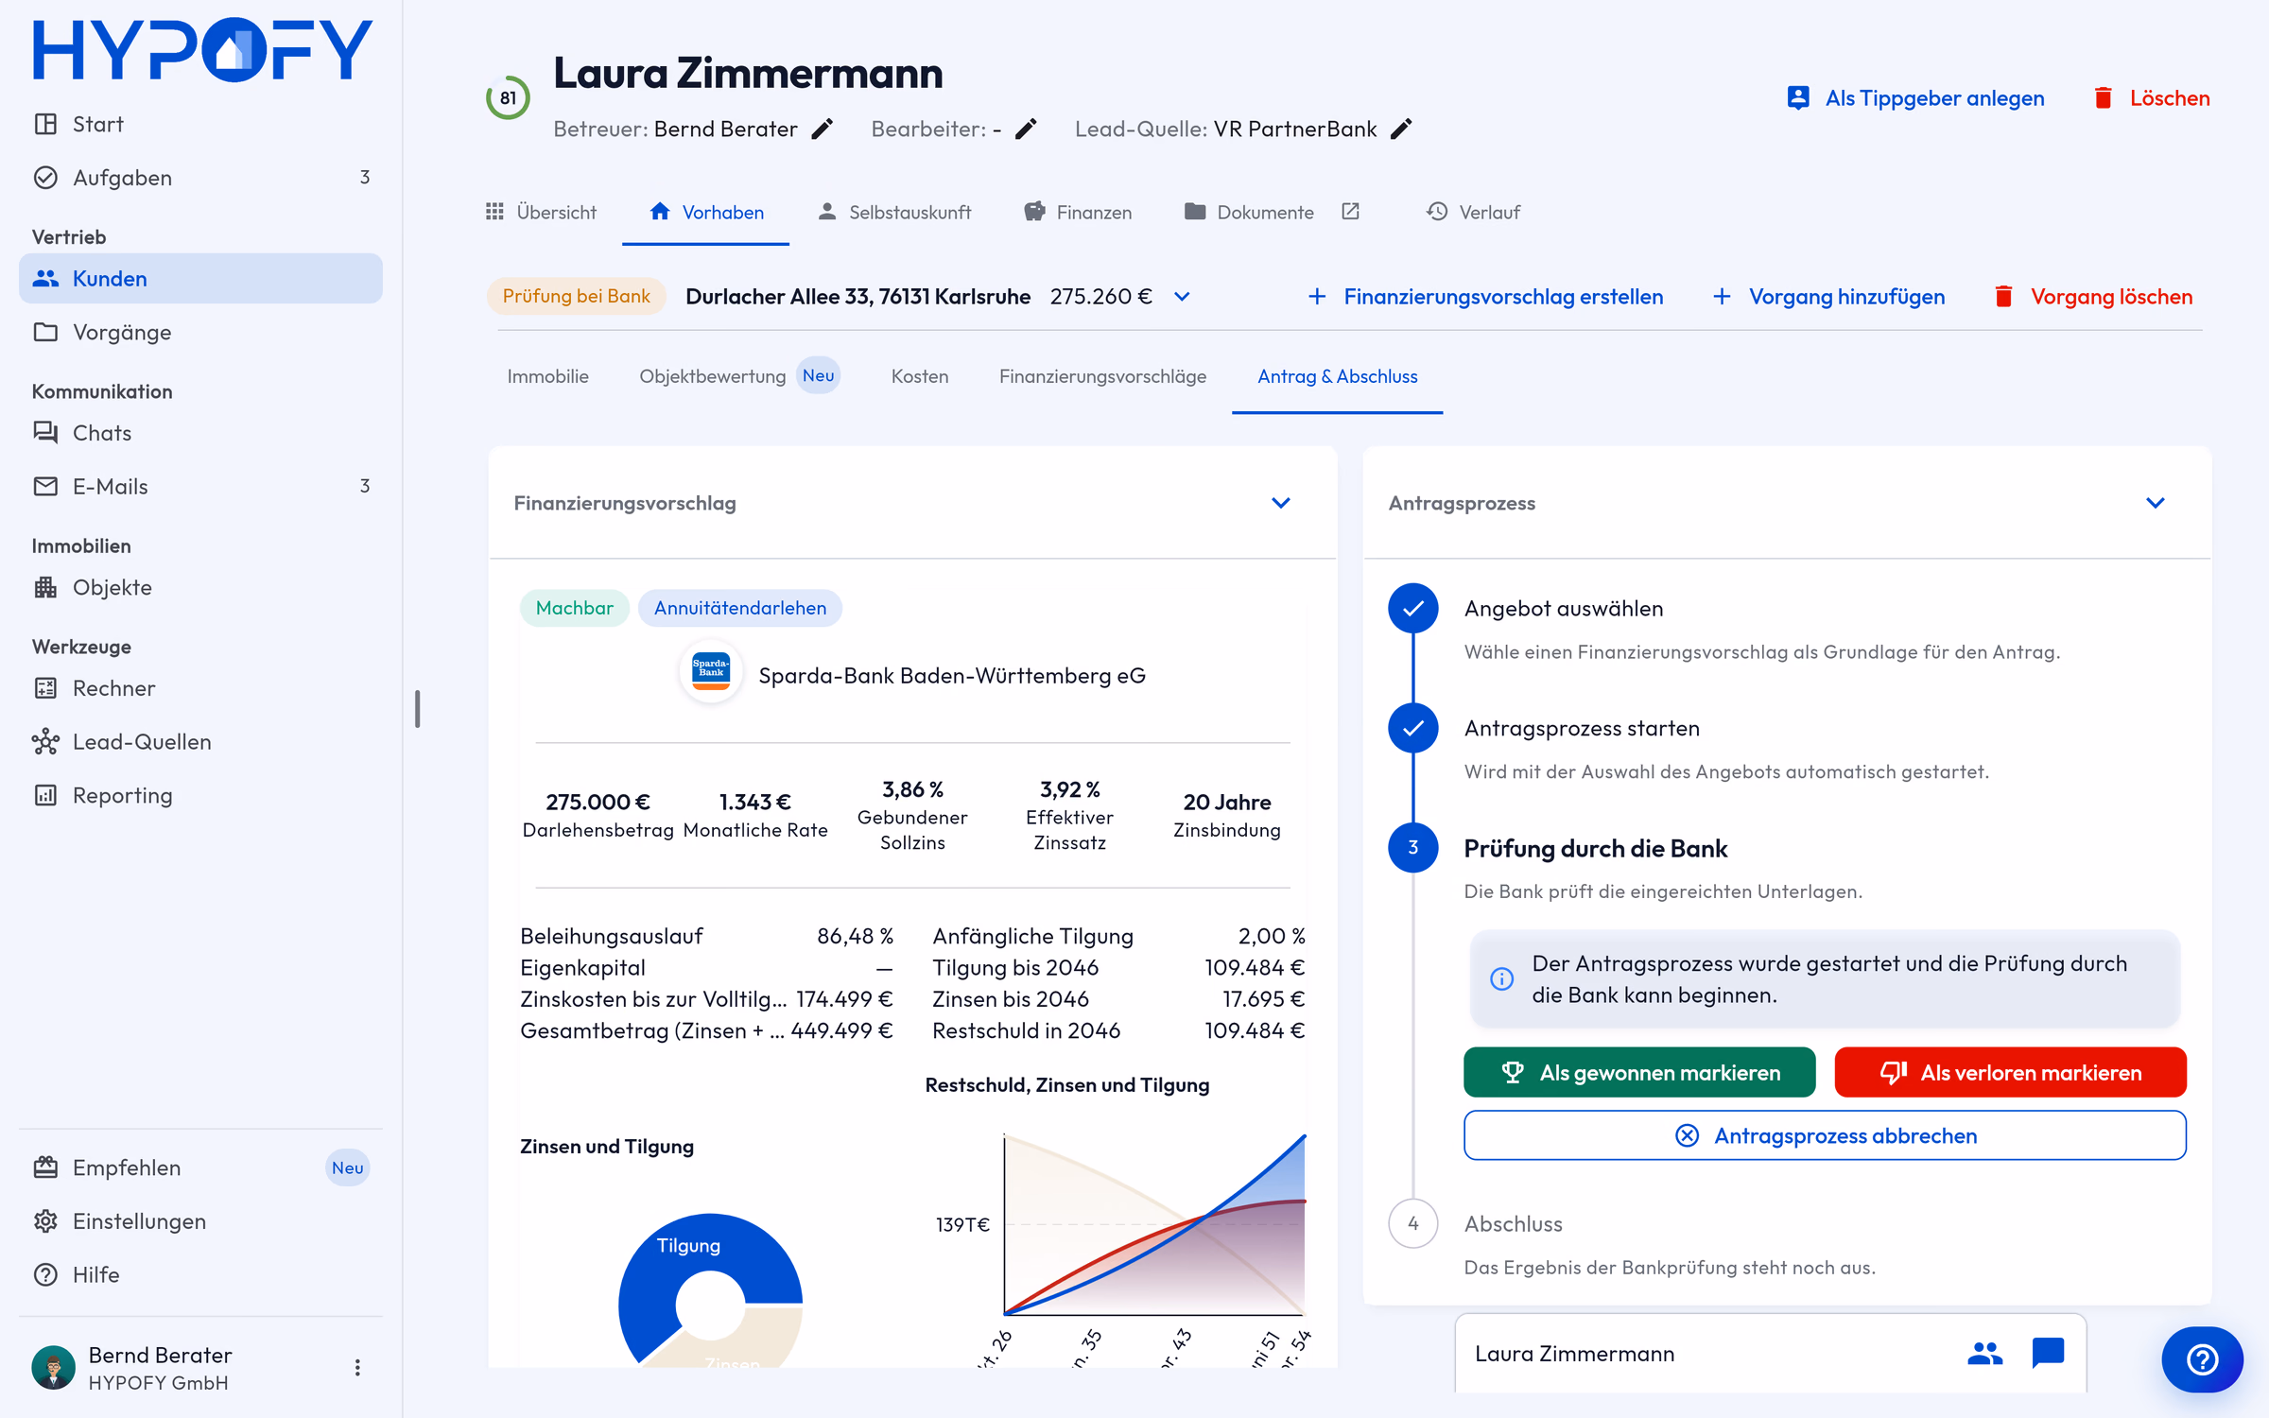Select Antrag & Abschluss sub-tab

(x=1337, y=376)
